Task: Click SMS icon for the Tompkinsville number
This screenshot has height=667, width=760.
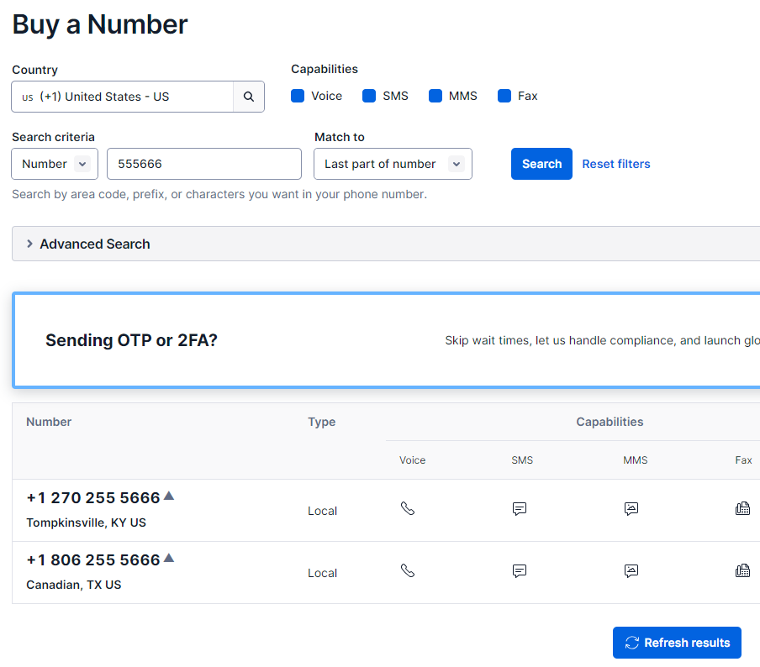Action: point(519,508)
